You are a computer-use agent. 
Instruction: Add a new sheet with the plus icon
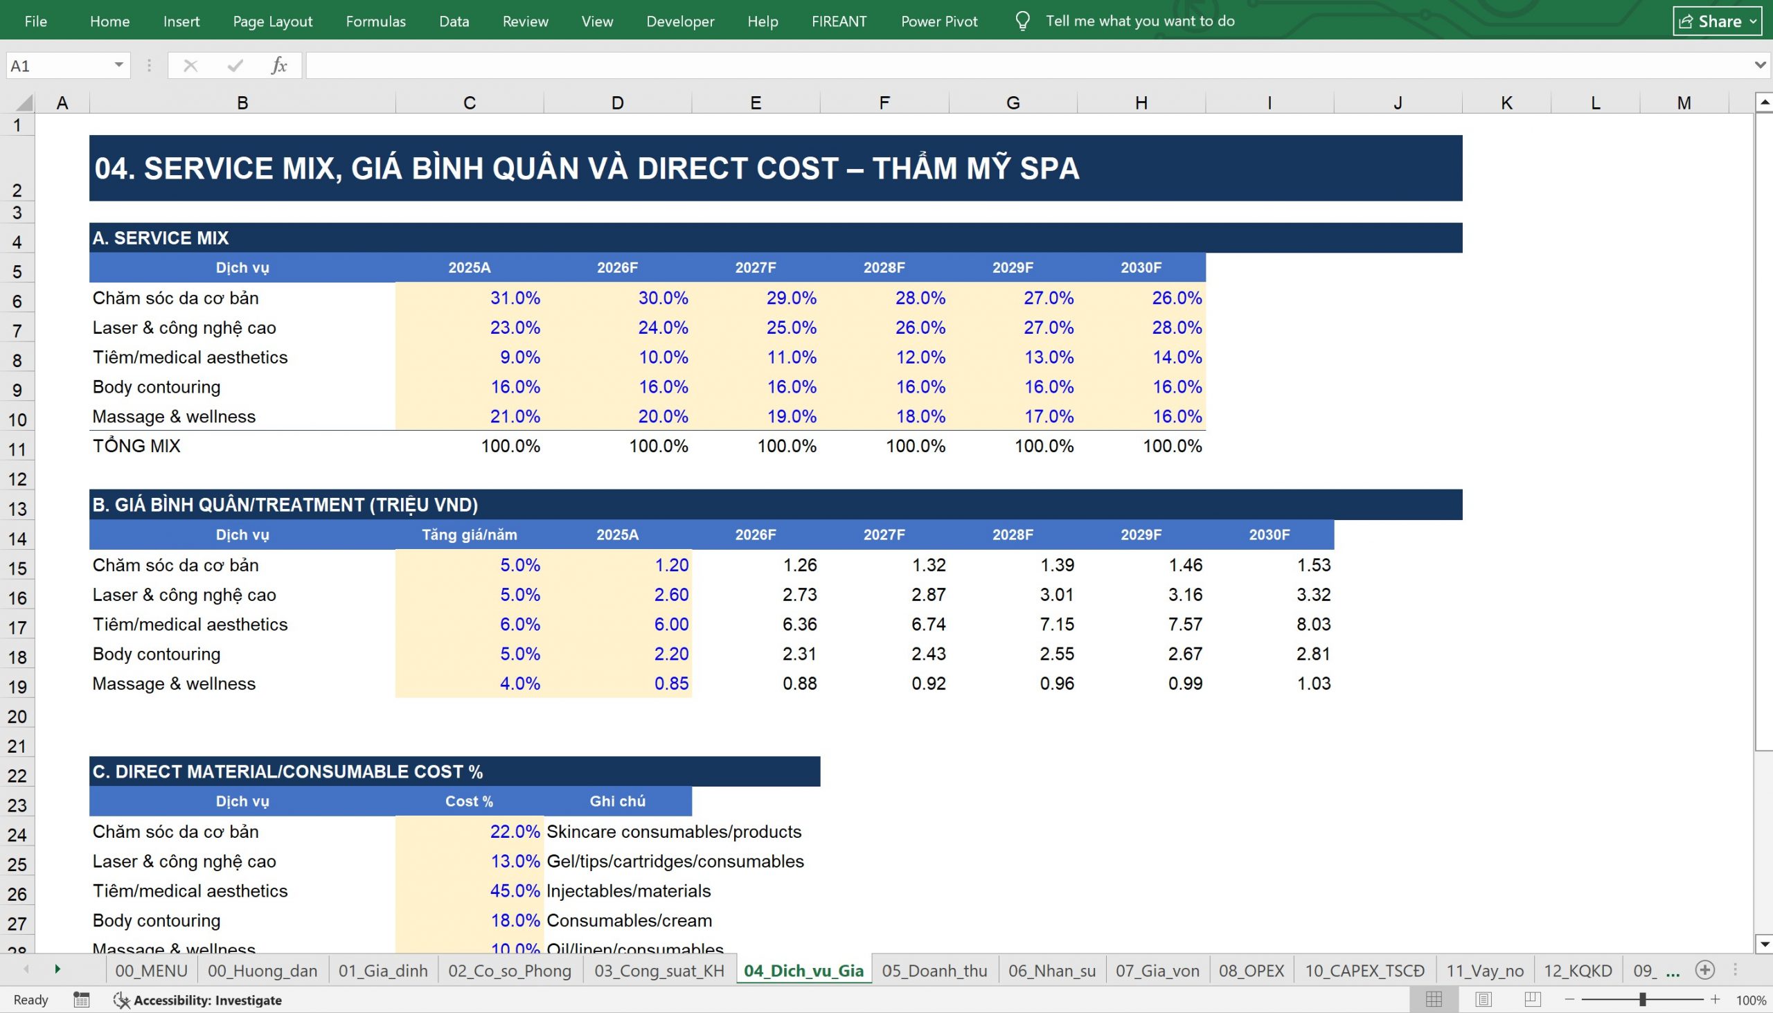(x=1705, y=970)
